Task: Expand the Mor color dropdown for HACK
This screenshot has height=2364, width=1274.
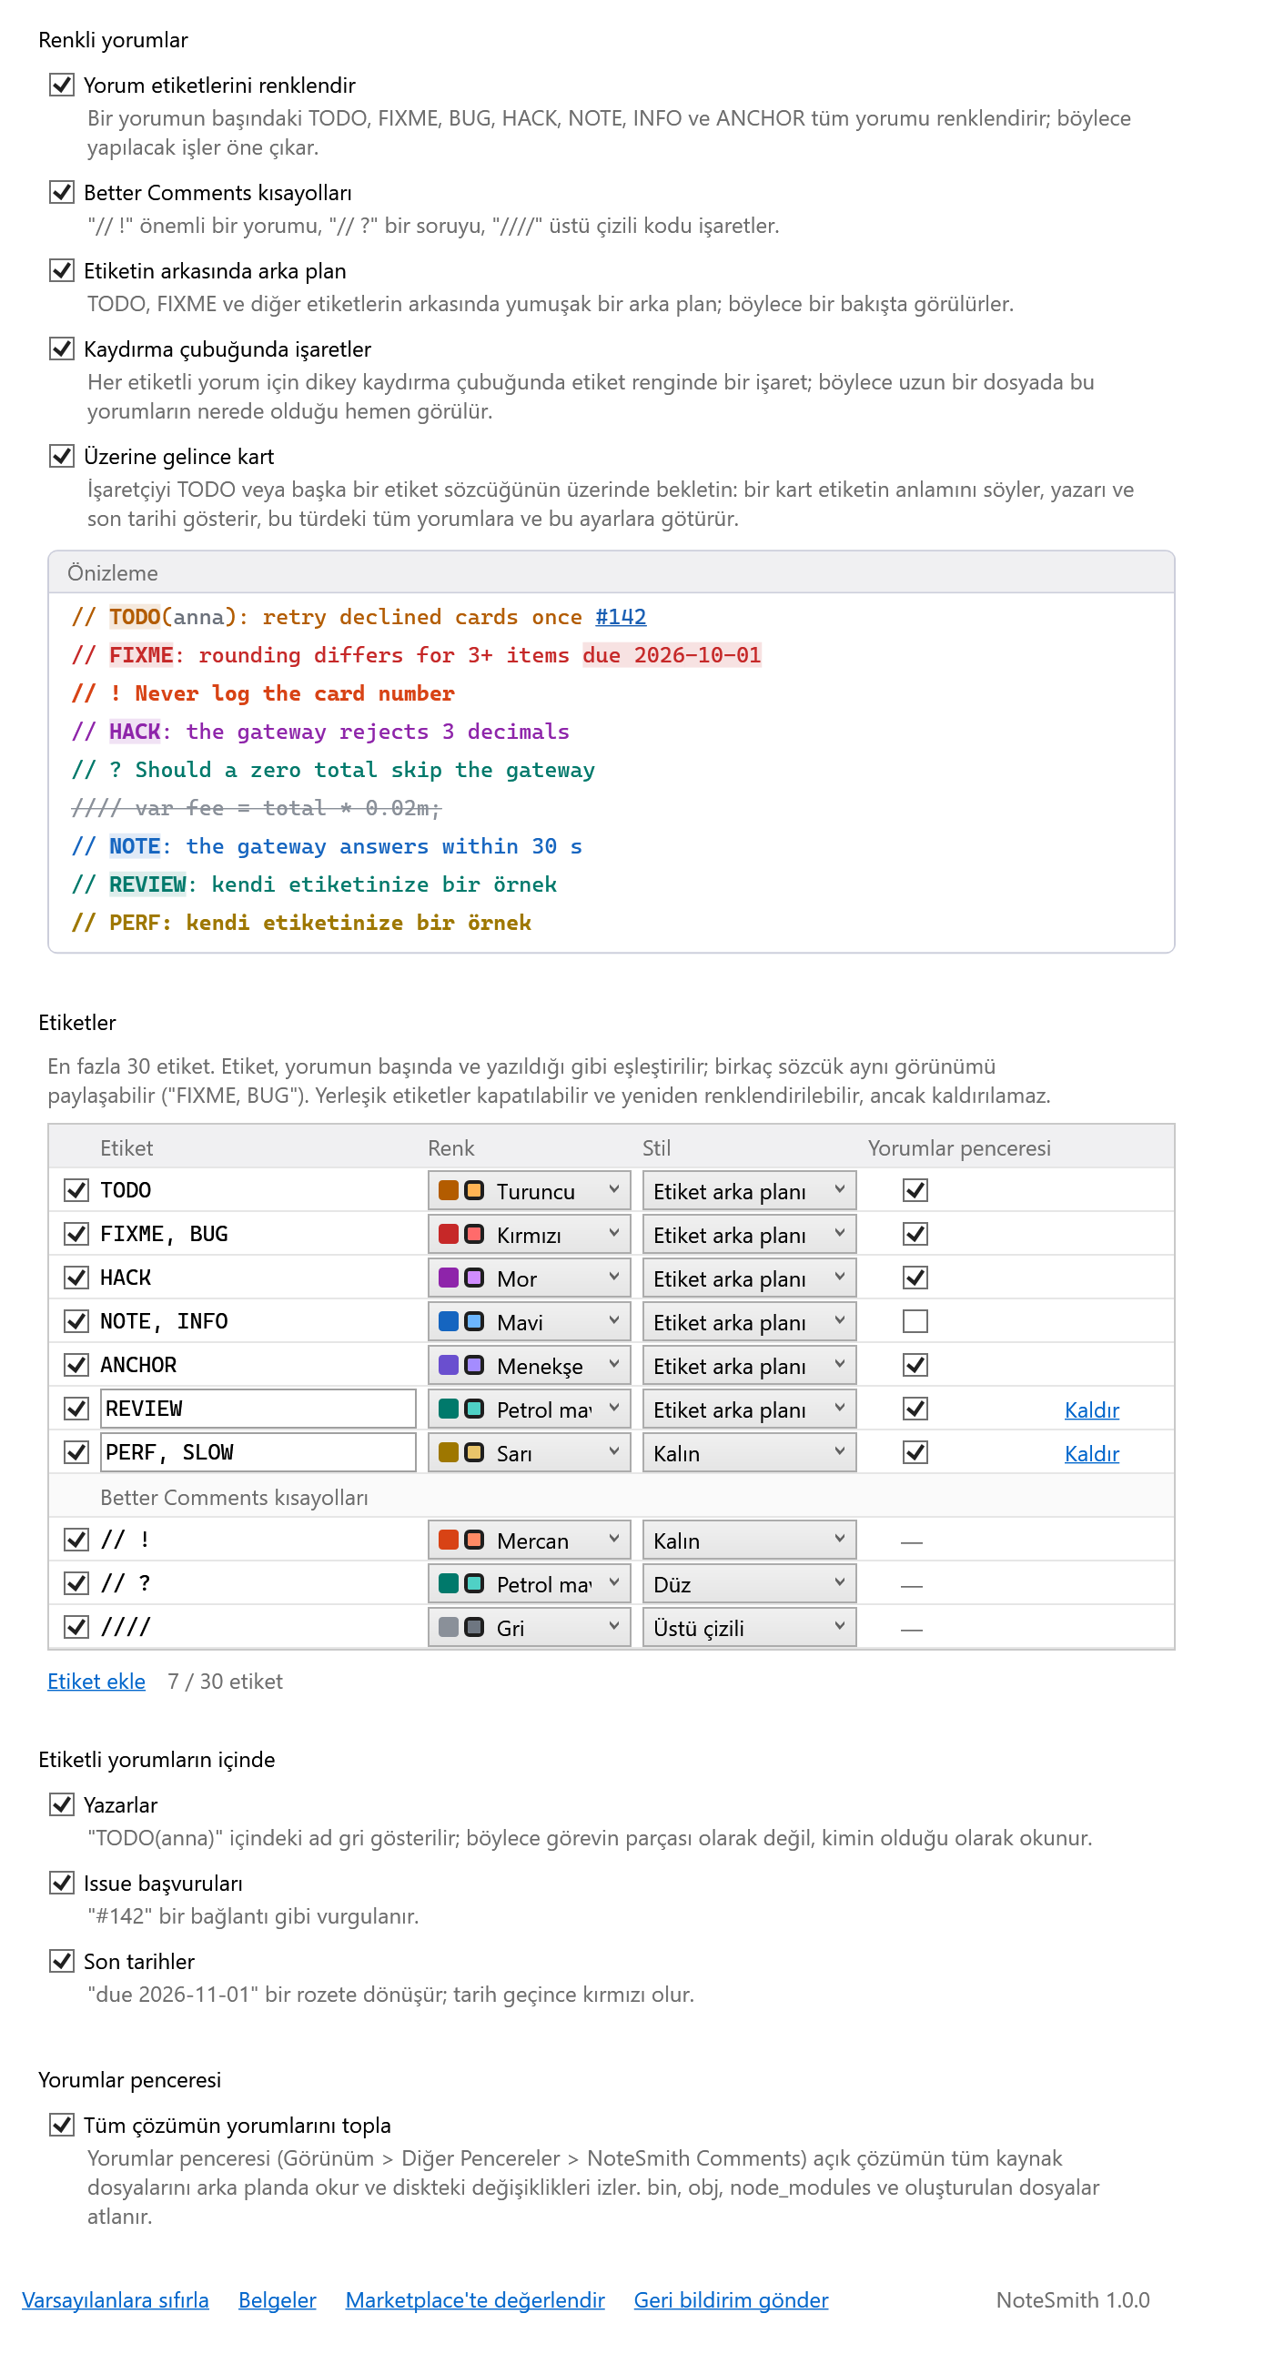Action: click(530, 1278)
